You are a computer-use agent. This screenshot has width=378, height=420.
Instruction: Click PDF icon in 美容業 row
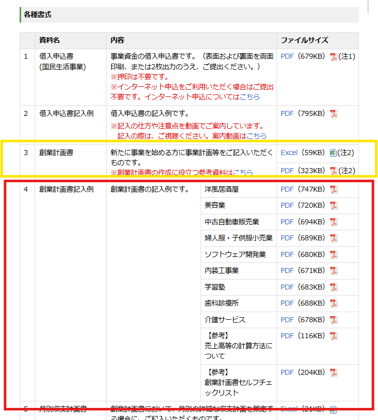(333, 206)
